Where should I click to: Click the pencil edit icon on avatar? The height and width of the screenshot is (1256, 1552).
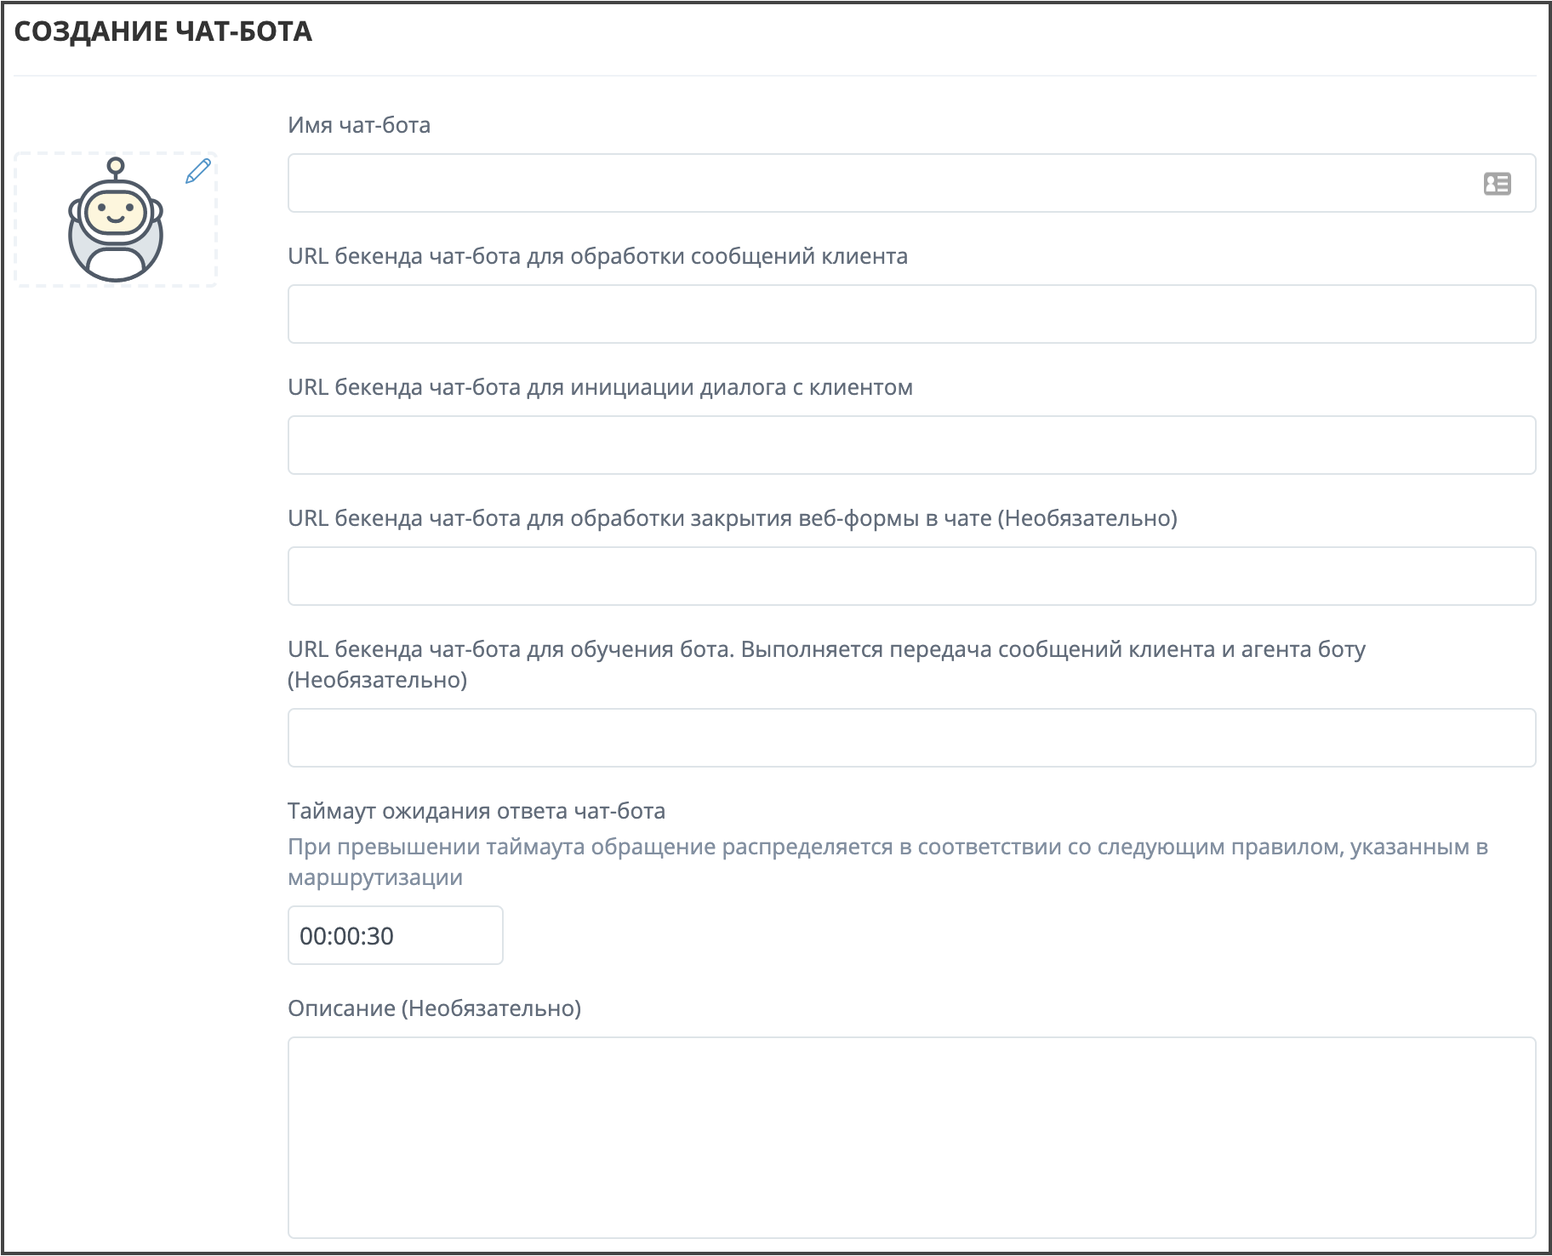[197, 171]
